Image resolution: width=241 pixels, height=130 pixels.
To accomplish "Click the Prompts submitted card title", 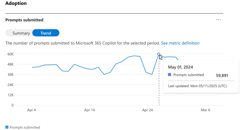I will [x=24, y=20].
